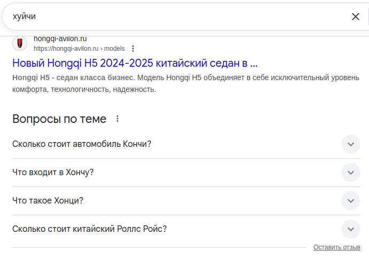
Task: Click the hongqi-avilon.ru site name
Action: (60, 38)
